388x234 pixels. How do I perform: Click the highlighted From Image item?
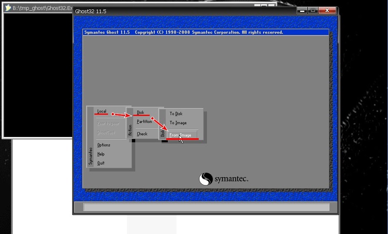[181, 135]
